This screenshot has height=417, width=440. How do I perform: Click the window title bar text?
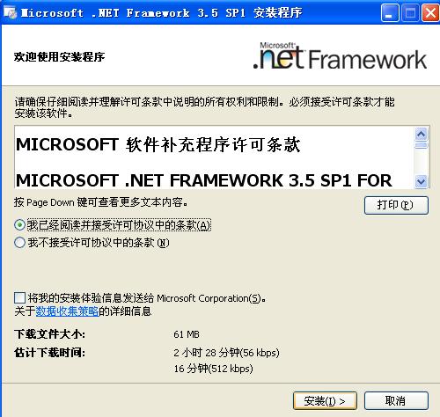click(x=161, y=12)
